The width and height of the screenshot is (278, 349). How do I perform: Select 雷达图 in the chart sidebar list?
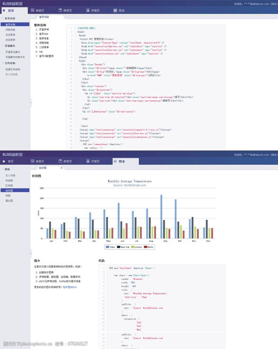(x=9, y=200)
